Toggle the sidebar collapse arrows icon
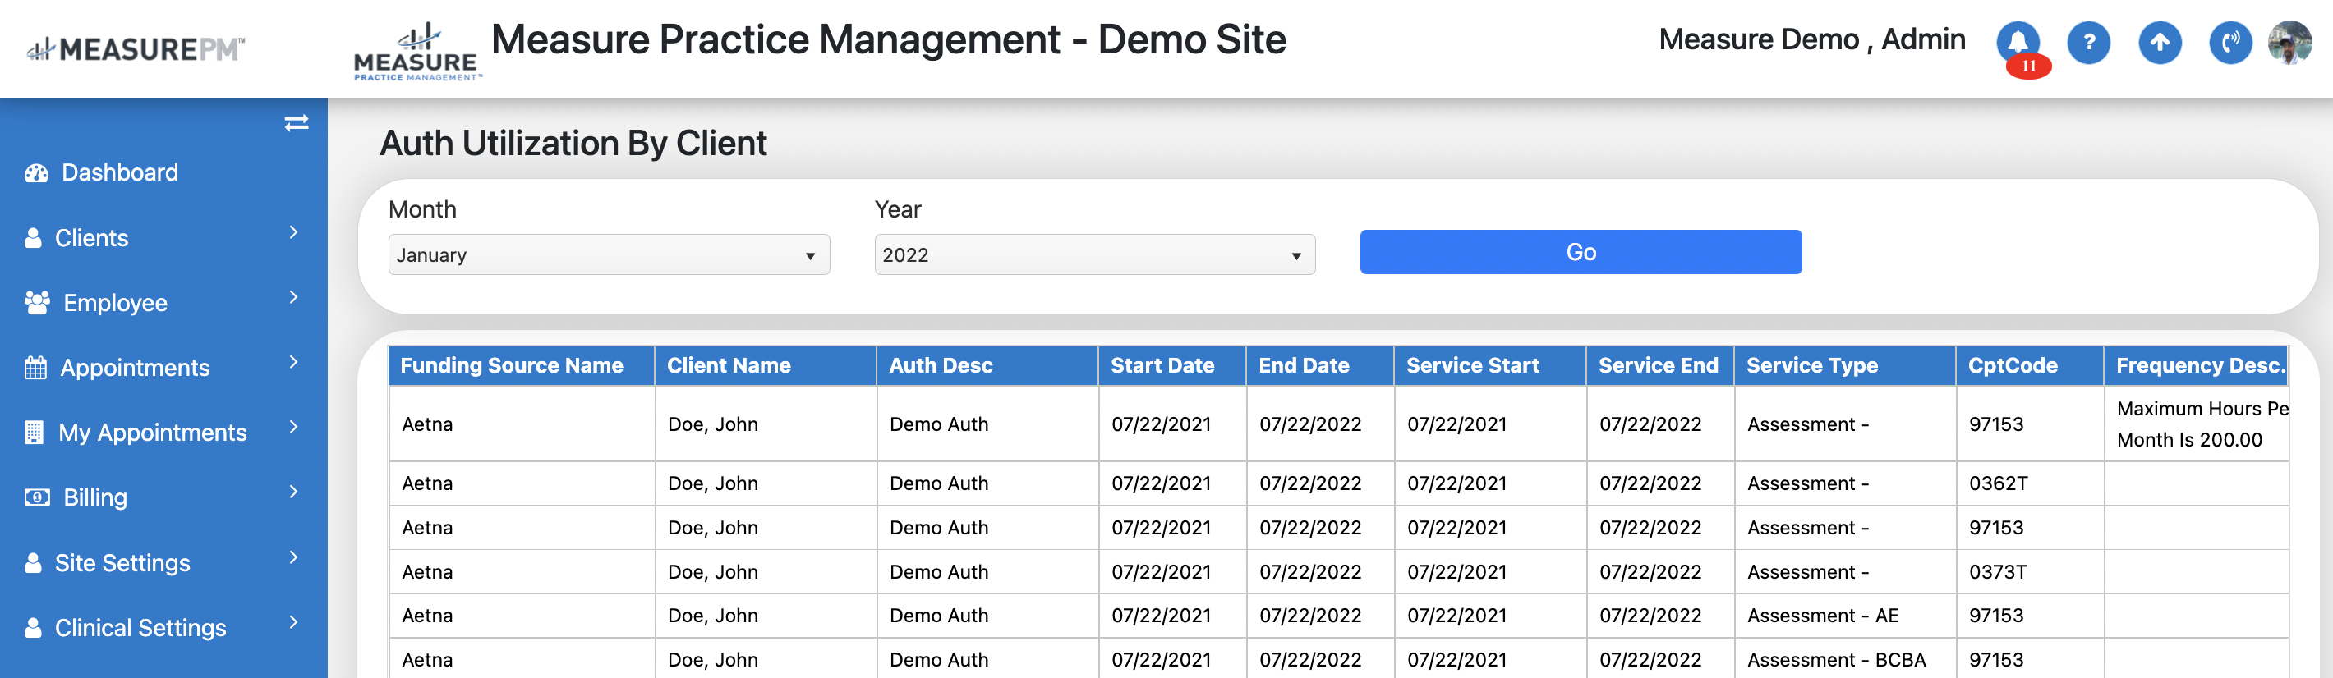 [297, 123]
